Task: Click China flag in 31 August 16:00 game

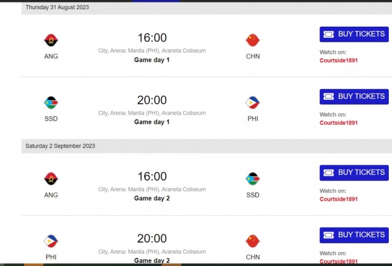Action: tap(253, 40)
